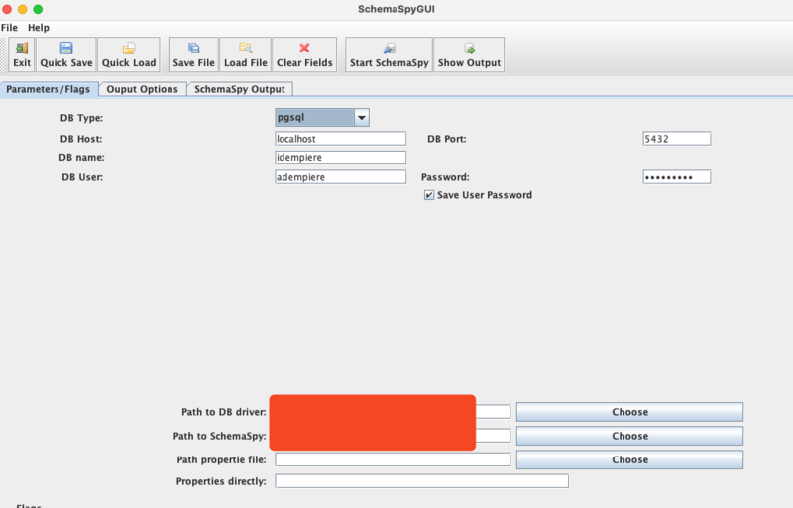Click Clear Fields red X icon
The image size is (793, 508).
[304, 48]
